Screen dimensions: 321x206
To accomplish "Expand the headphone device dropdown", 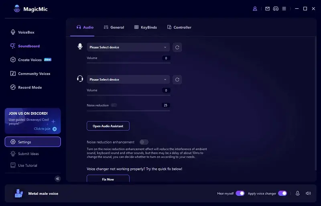I will [128, 80].
